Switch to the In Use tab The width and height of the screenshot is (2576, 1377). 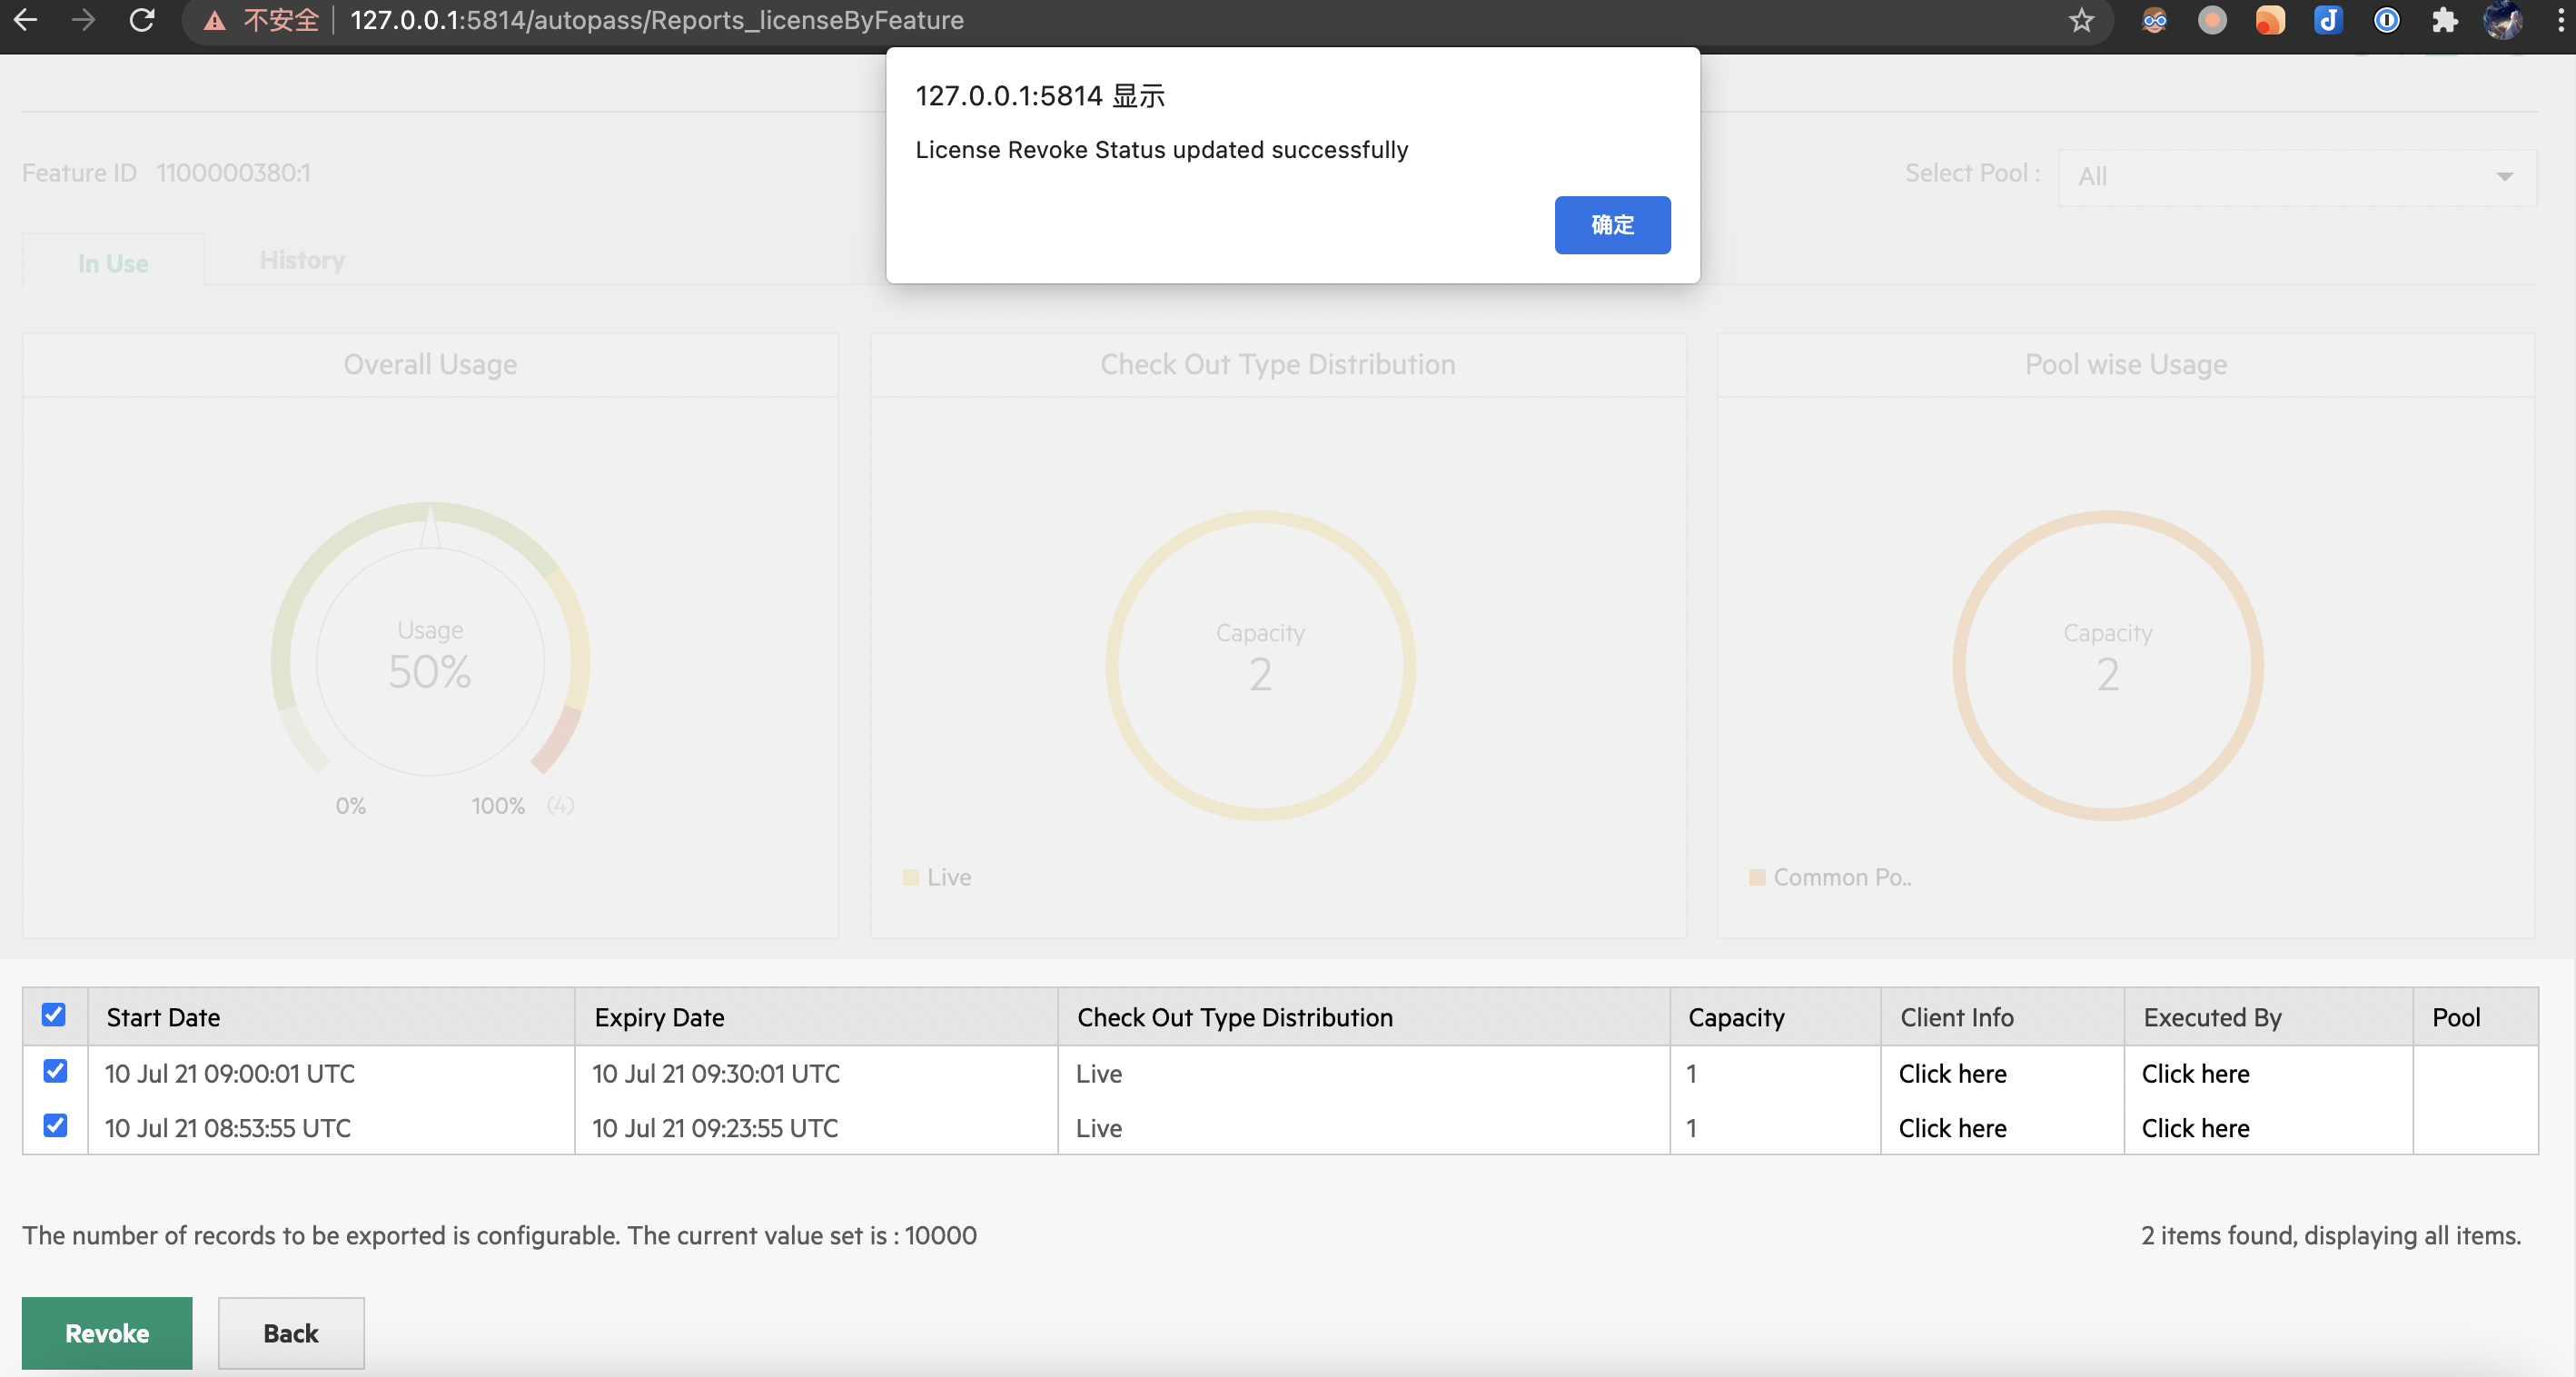point(112,263)
